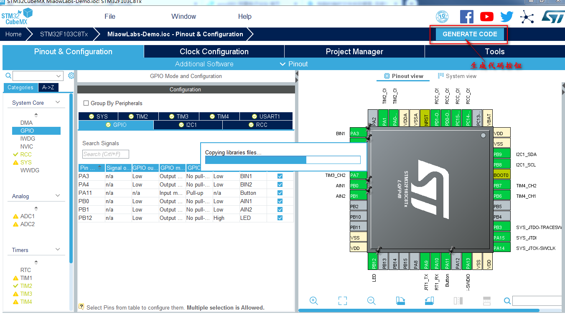Sort by the Pin name column header
Viewport: 565px width, 315px height.
92,168
